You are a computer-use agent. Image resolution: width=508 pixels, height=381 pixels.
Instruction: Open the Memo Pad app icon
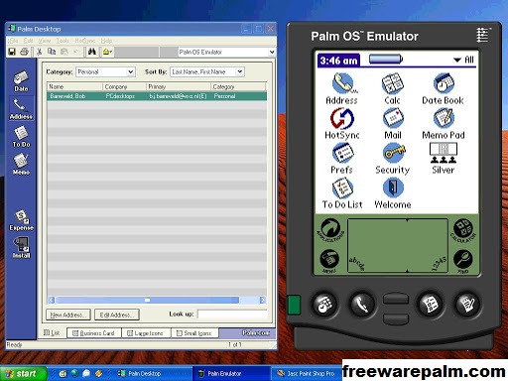[444, 123]
